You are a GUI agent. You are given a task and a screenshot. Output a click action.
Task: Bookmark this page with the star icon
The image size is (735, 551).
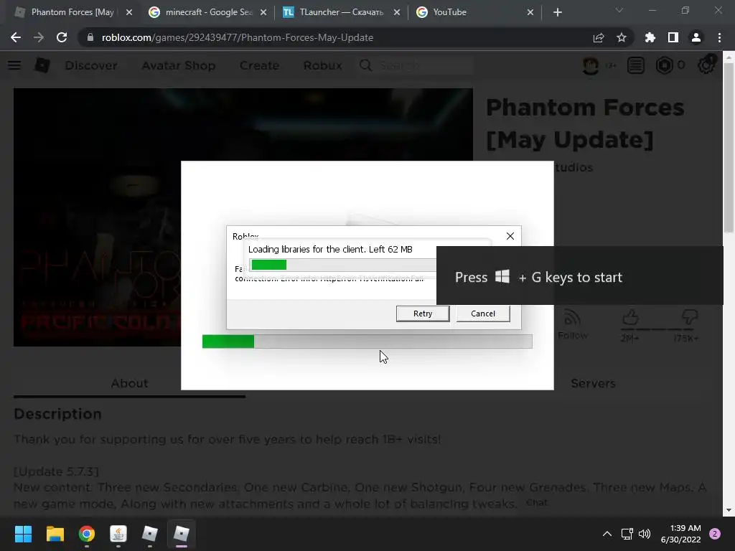[x=622, y=37]
